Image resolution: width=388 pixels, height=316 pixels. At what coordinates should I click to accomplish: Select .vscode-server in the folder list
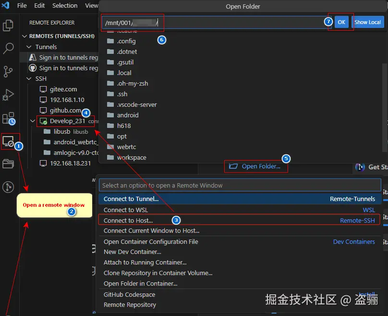click(137, 104)
